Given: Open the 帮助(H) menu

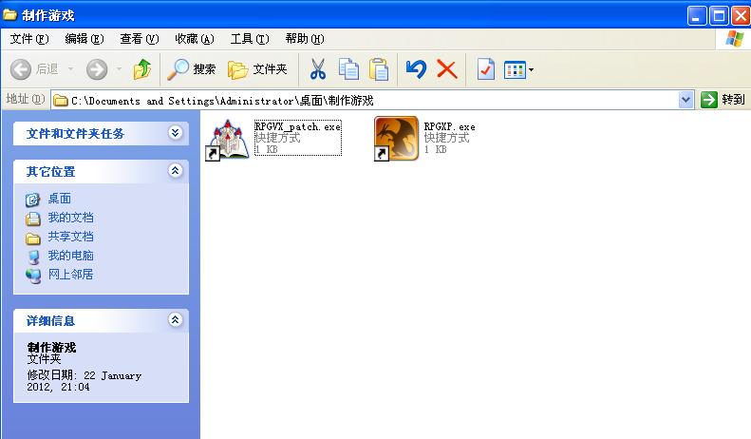Looking at the screenshot, I should click(305, 39).
